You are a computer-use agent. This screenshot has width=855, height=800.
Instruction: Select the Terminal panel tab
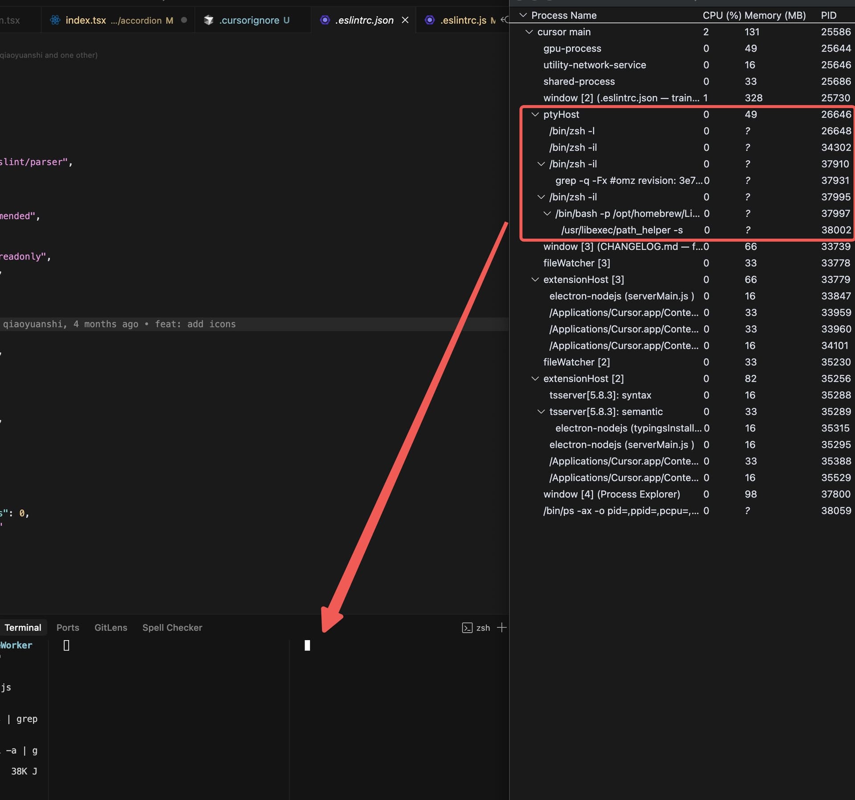pos(22,627)
